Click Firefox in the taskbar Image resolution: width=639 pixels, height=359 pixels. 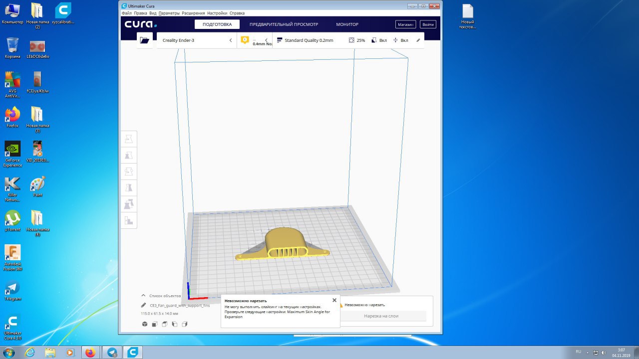pos(90,353)
